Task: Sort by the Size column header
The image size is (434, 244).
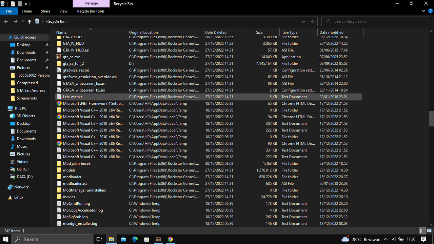Action: 267,33
